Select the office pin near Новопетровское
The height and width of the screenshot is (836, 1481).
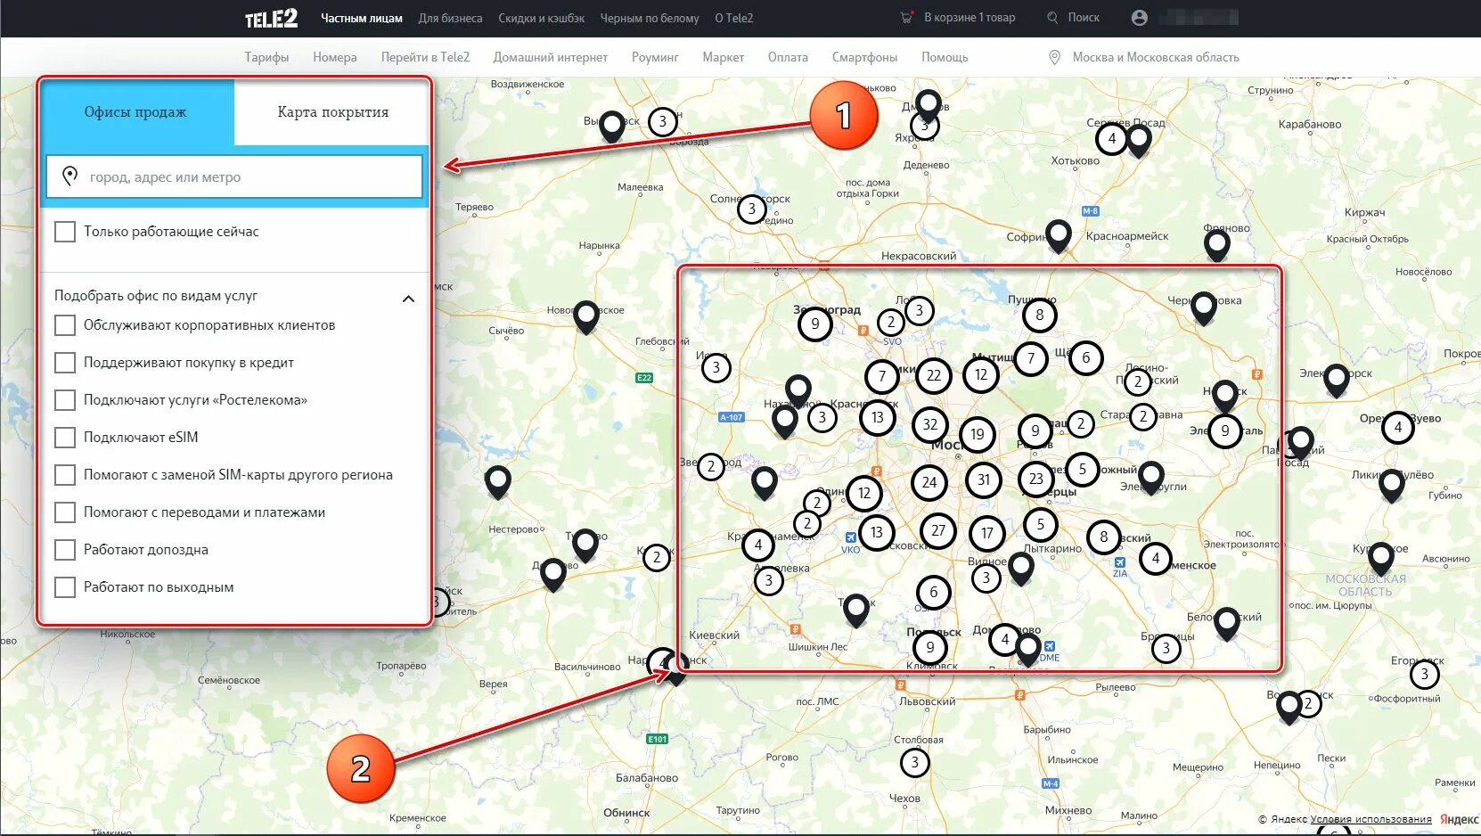[585, 316]
